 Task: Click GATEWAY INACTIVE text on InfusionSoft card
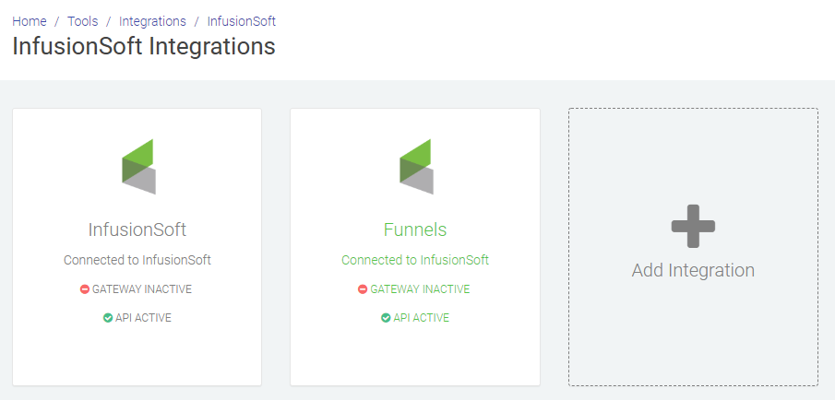tap(142, 289)
